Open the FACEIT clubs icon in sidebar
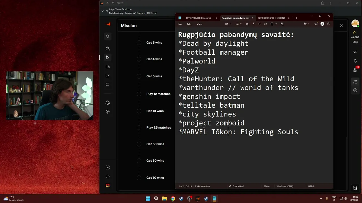 (107, 103)
